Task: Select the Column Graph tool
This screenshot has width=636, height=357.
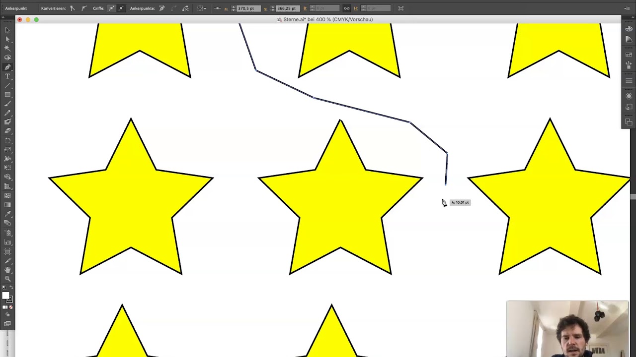Action: point(7,242)
